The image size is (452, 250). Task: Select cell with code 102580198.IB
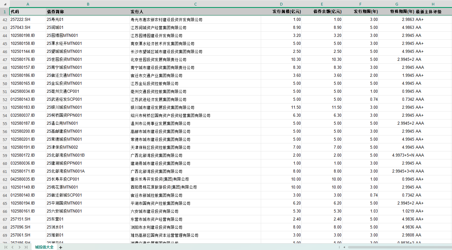pyautogui.click(x=28, y=35)
